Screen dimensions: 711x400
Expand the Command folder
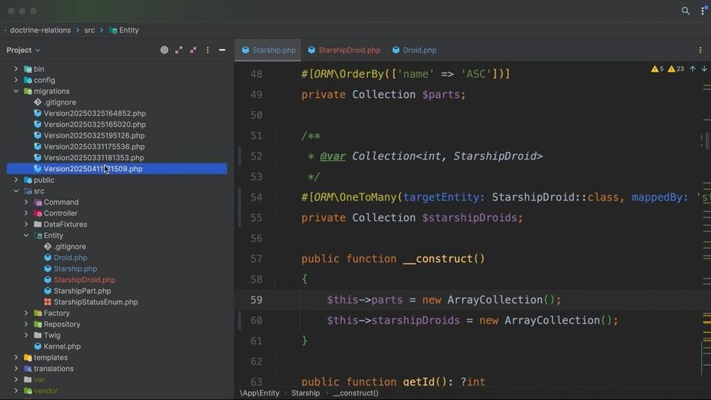pyautogui.click(x=26, y=202)
